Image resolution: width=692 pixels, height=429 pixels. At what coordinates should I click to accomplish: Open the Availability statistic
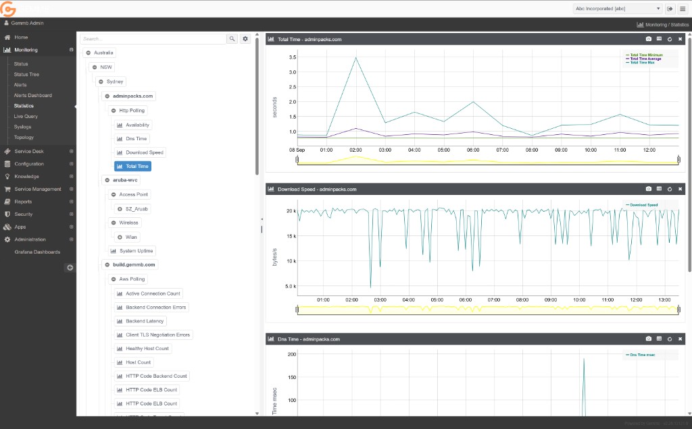pyautogui.click(x=133, y=125)
